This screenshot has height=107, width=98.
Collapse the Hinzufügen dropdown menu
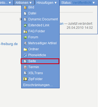[47, 3]
